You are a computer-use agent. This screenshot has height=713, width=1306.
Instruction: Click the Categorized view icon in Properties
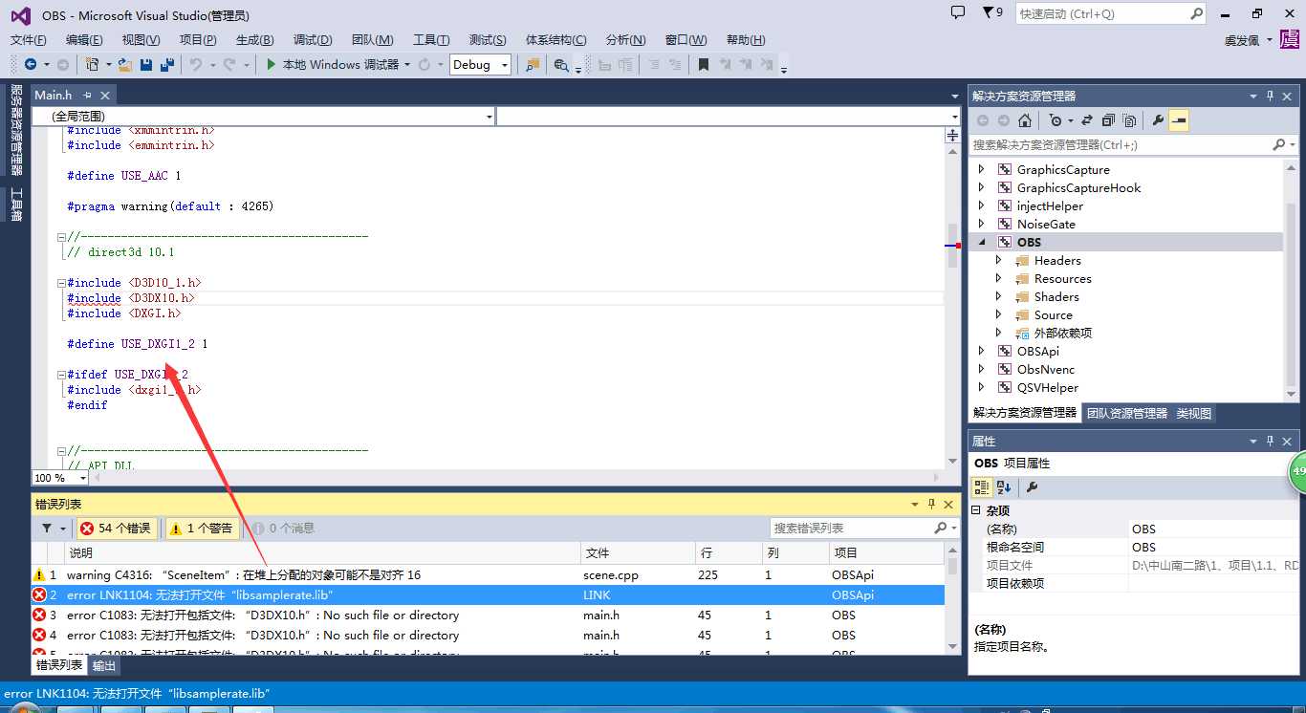(x=982, y=486)
